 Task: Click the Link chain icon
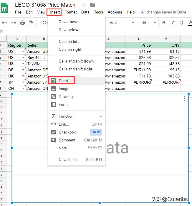click(53, 124)
